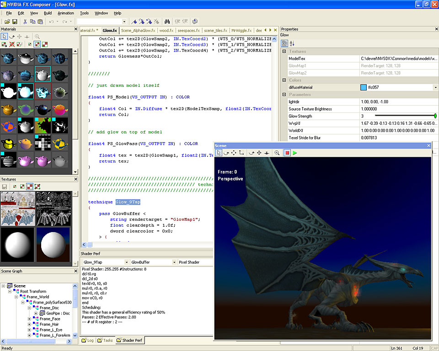The width and height of the screenshot is (439, 351).
Task: Click the Scene window zoom magnifier icon
Action: point(277,153)
